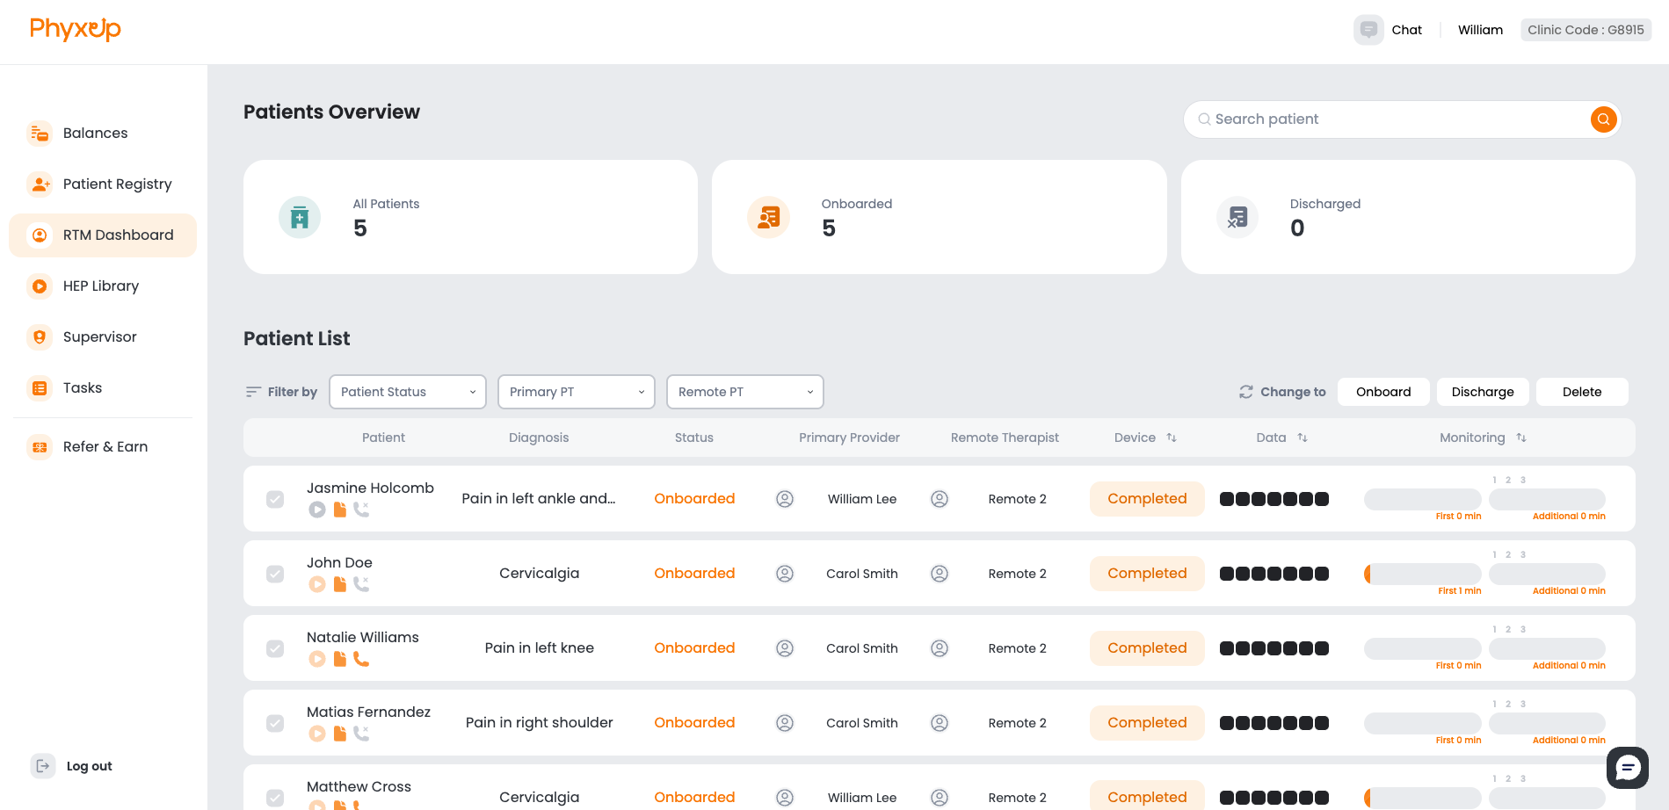Open the Patient Status filter dropdown
Screen dimensions: 1669x810
tap(407, 392)
